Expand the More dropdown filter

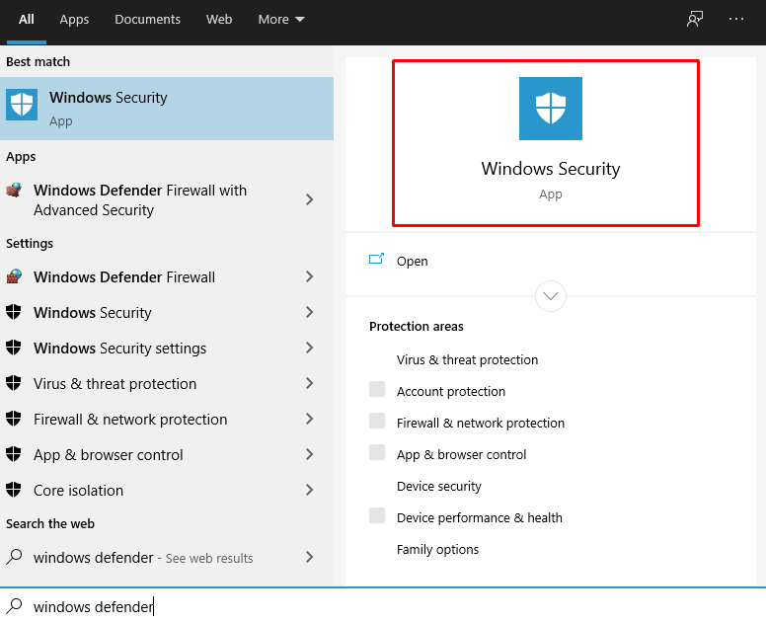point(281,20)
